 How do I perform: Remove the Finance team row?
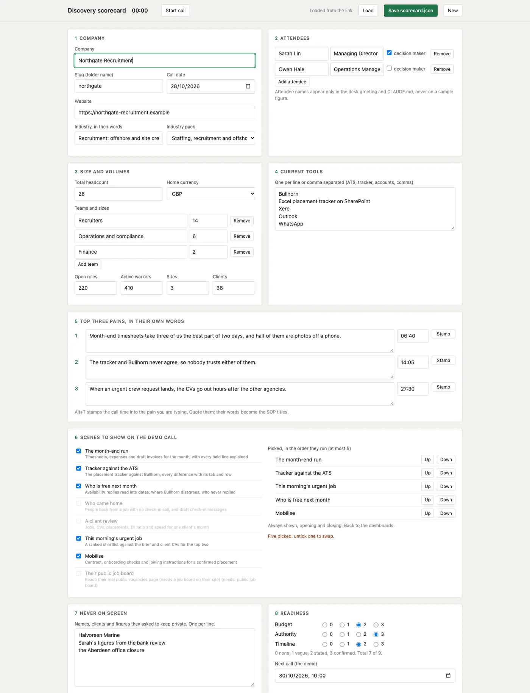click(242, 252)
